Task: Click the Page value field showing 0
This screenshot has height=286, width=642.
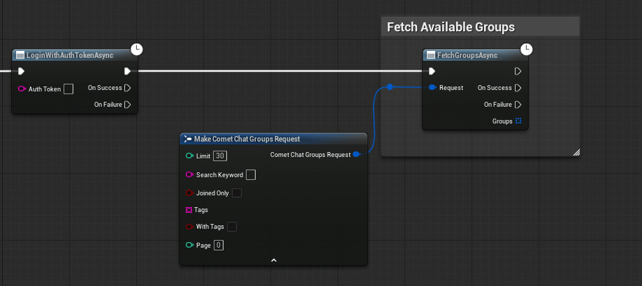Action: pos(219,245)
